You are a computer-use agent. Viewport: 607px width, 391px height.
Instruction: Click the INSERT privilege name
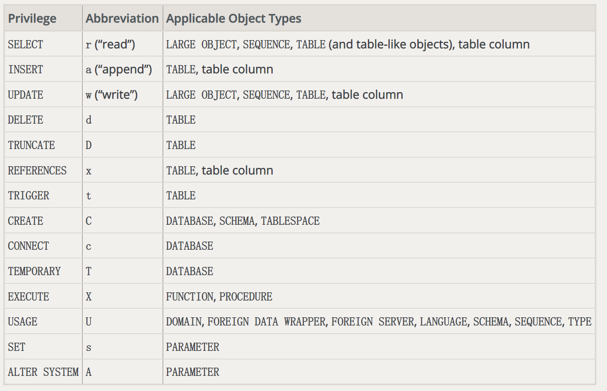pyautogui.click(x=25, y=70)
